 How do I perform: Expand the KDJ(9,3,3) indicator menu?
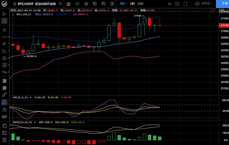click(x=31, y=97)
